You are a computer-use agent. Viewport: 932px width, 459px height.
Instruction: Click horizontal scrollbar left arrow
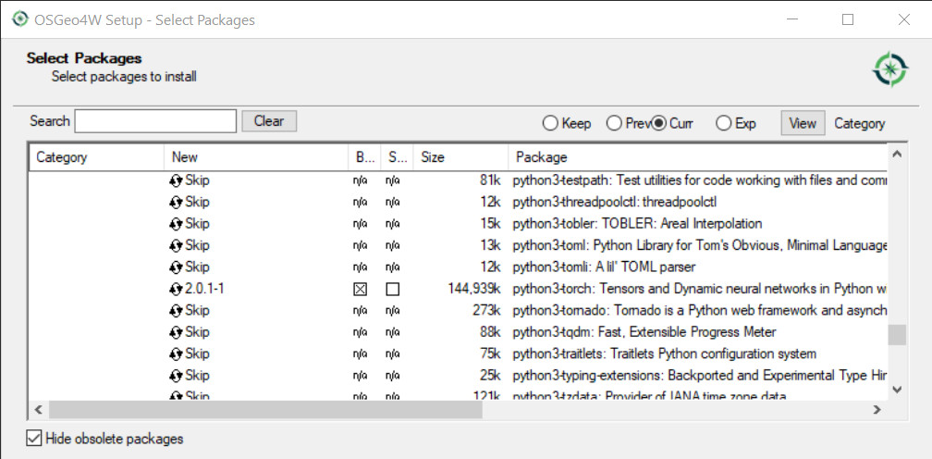point(39,409)
